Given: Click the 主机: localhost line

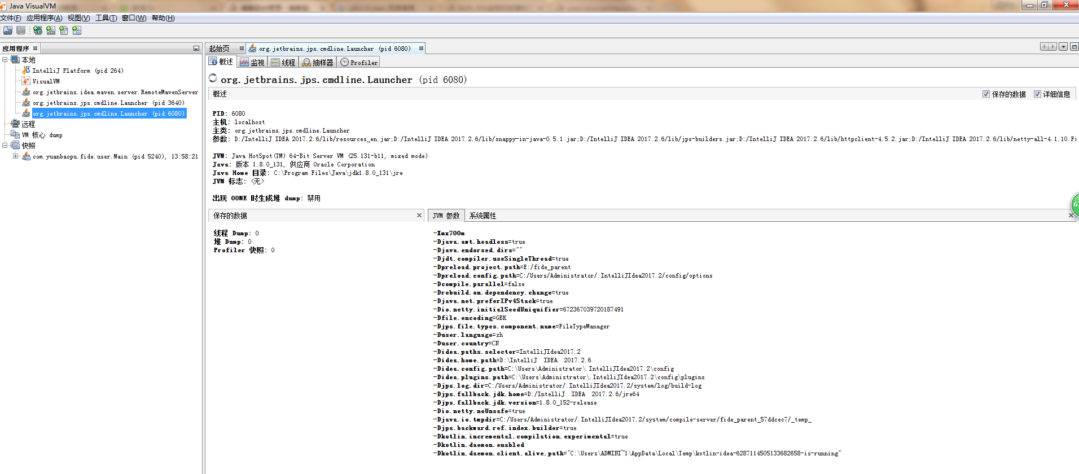Looking at the screenshot, I should click(239, 122).
